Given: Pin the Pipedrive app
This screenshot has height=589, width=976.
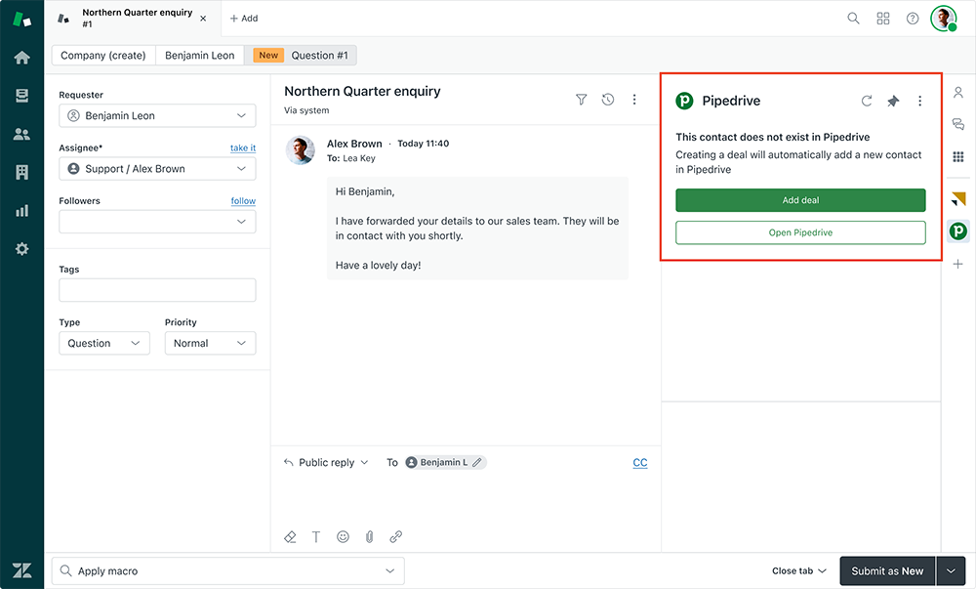Looking at the screenshot, I should pyautogui.click(x=893, y=101).
